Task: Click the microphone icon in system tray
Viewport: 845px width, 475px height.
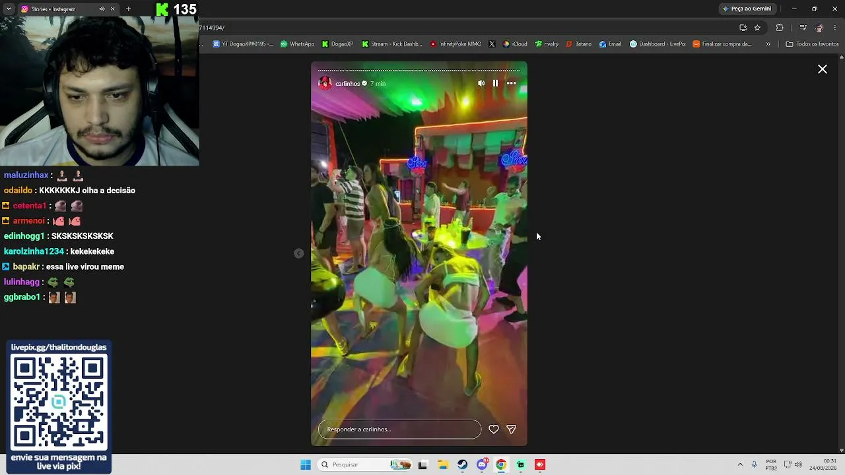Action: point(754,464)
